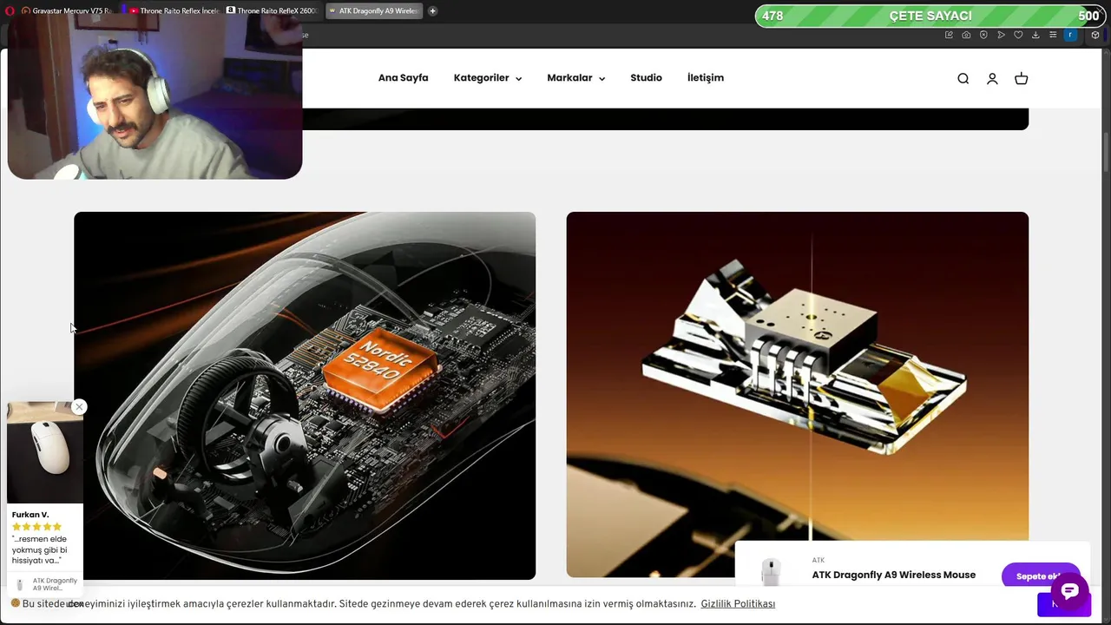The height and width of the screenshot is (625, 1111).
Task: Click the page vertical scrollbar thumb
Action: coord(1106,153)
